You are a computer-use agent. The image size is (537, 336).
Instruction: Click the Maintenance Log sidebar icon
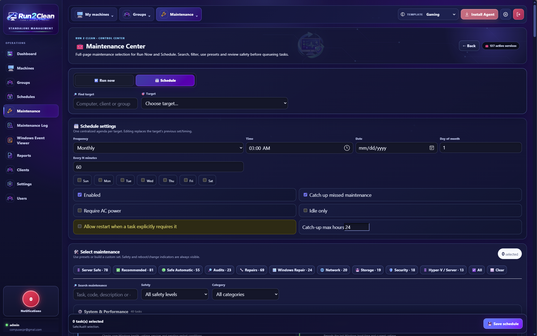10,125
